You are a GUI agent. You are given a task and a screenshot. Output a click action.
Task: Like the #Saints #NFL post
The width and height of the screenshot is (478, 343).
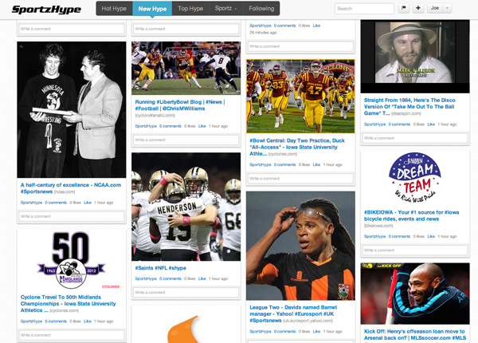(202, 280)
